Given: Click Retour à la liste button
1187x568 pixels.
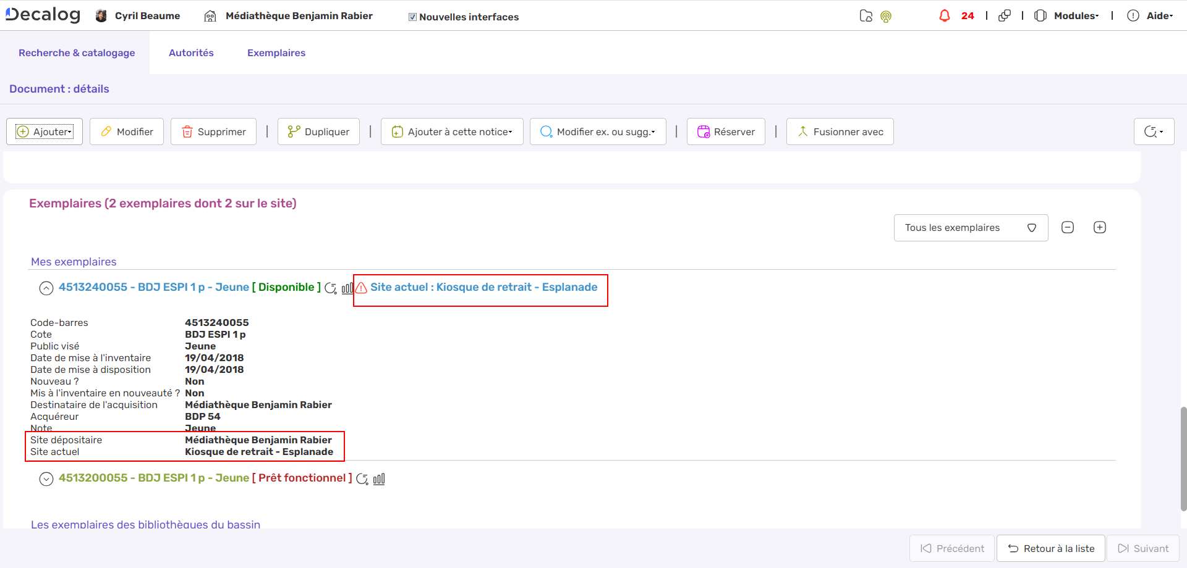Looking at the screenshot, I should point(1050,548).
